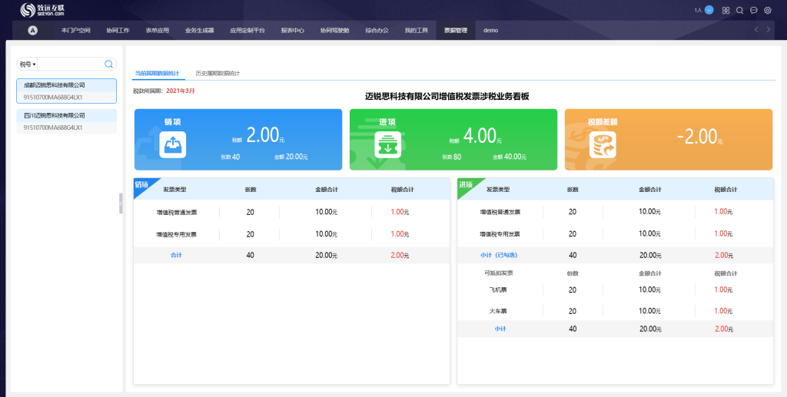The image size is (787, 397).
Task: Click the header magnifier search icon
Action: click(x=739, y=11)
